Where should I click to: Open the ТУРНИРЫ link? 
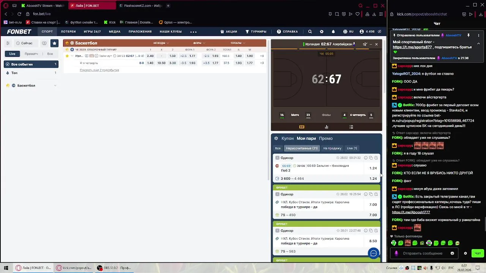click(x=256, y=32)
